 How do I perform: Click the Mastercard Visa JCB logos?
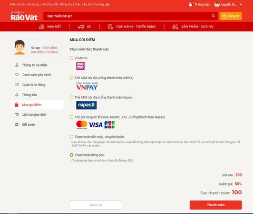coord(95,125)
